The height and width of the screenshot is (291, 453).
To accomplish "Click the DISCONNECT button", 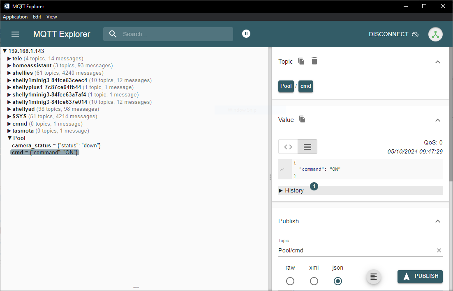I will pyautogui.click(x=393, y=34).
